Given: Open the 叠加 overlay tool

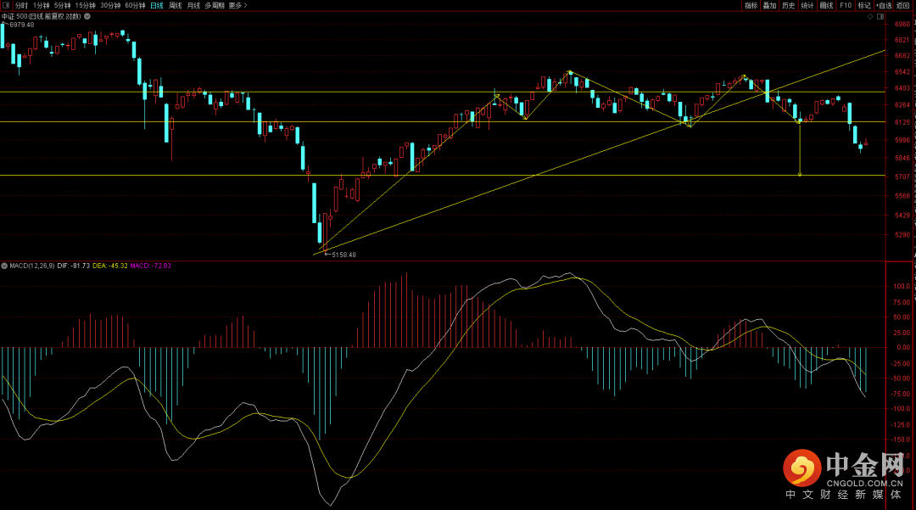Looking at the screenshot, I should point(769,5).
